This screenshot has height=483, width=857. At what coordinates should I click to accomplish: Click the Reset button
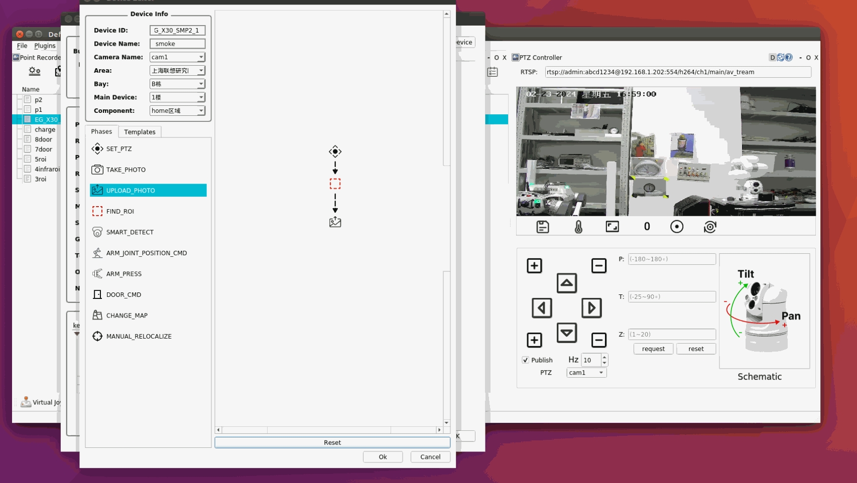(x=332, y=442)
